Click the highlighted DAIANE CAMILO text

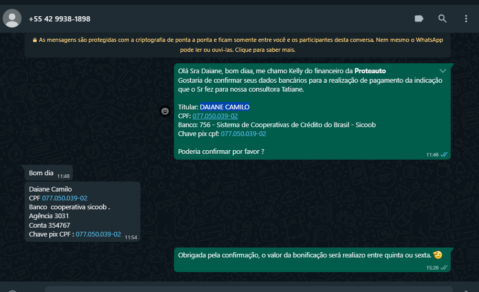tap(224, 107)
